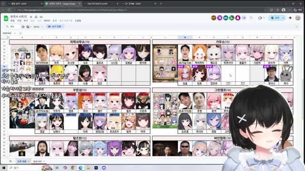The image size is (305, 171).
Task: Switch to the Google Sheets browser tab
Action: point(62,4)
